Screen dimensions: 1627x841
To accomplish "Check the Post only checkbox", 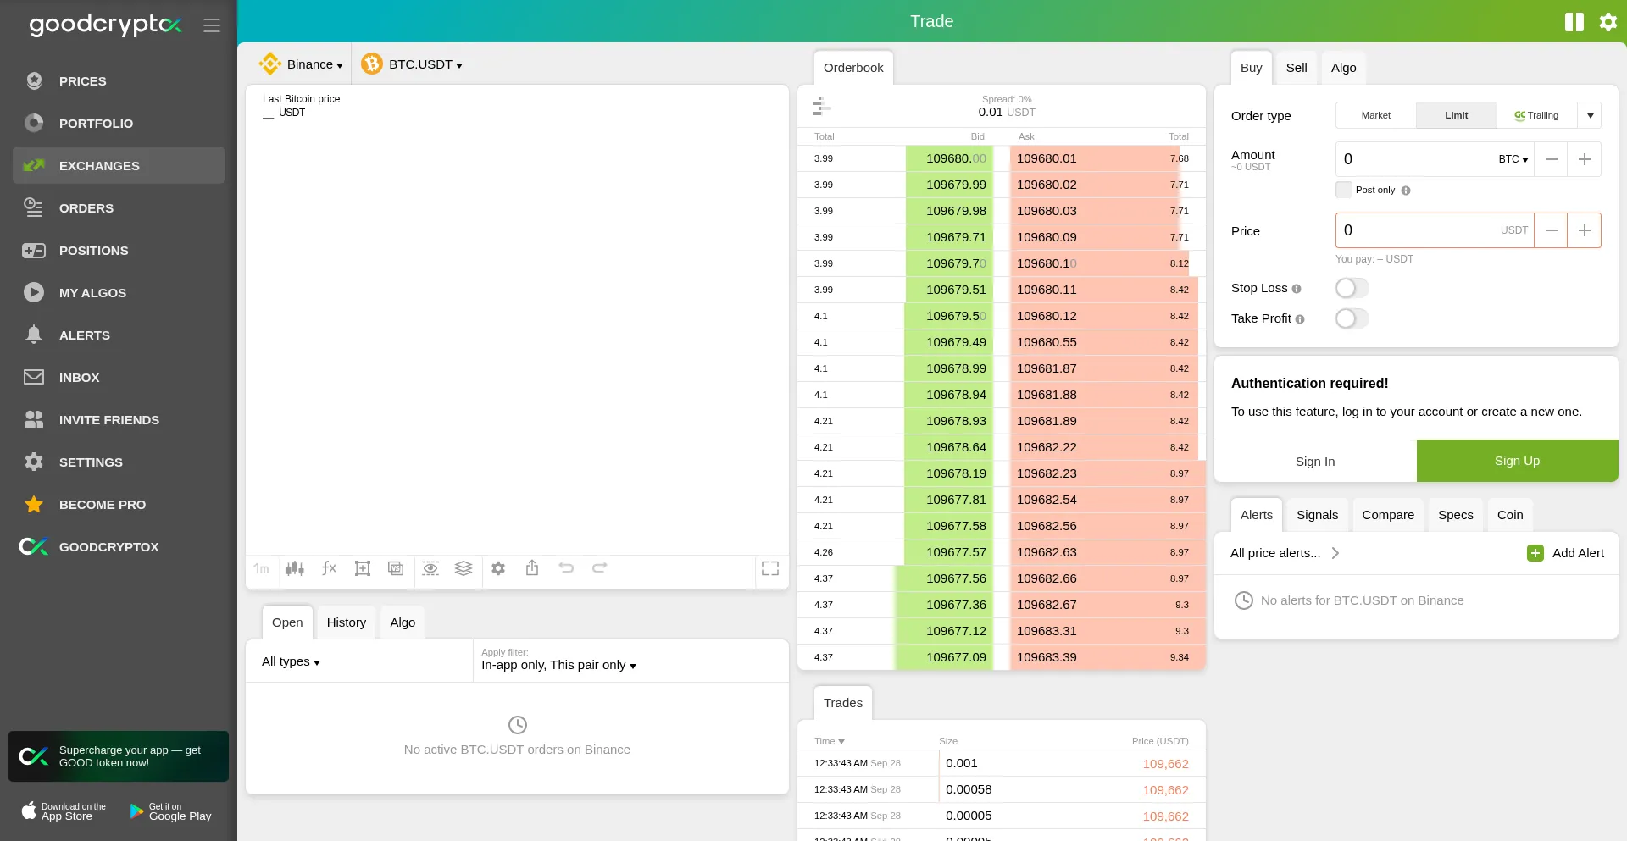I will pos(1344,190).
